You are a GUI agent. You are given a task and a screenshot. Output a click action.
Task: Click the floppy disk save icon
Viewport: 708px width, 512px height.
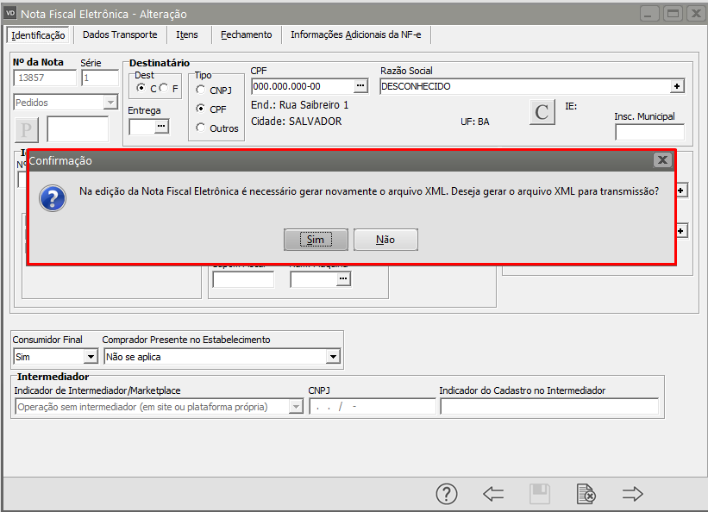(540, 494)
